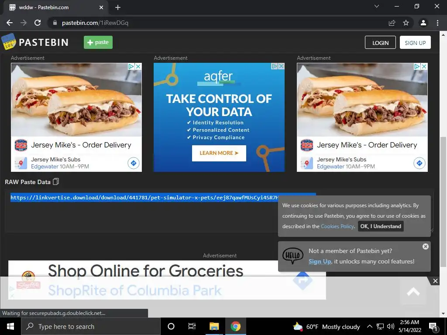The width and height of the screenshot is (447, 335).
Task: Close the aqfer advertisement
Action: pyautogui.click(x=281, y=66)
